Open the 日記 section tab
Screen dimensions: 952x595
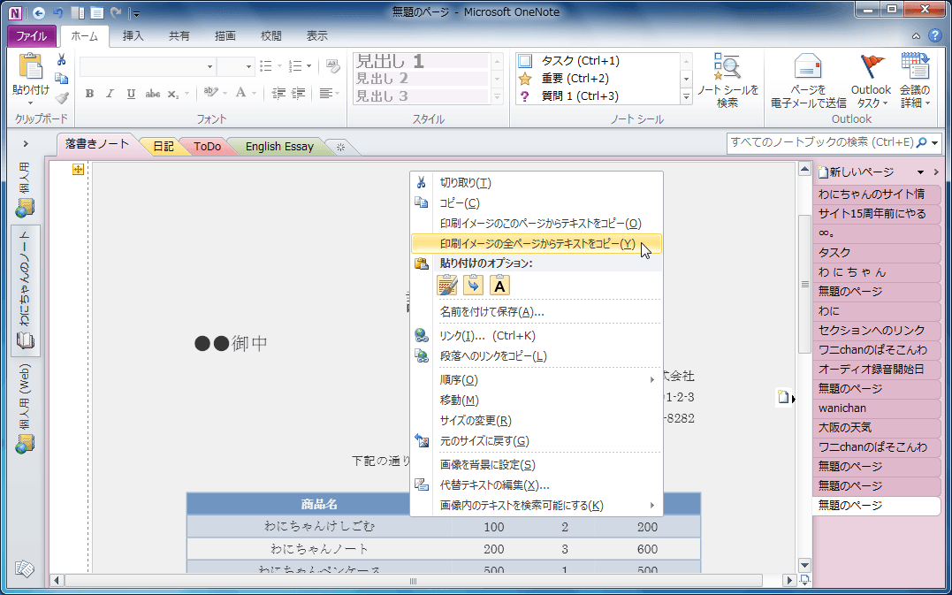click(x=164, y=147)
